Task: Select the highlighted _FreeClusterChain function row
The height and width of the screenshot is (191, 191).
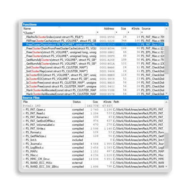Action: 93,45
